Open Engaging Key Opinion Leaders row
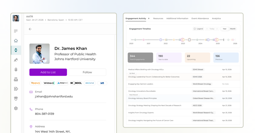Screen dimensions: 255x133 [183, 84]
